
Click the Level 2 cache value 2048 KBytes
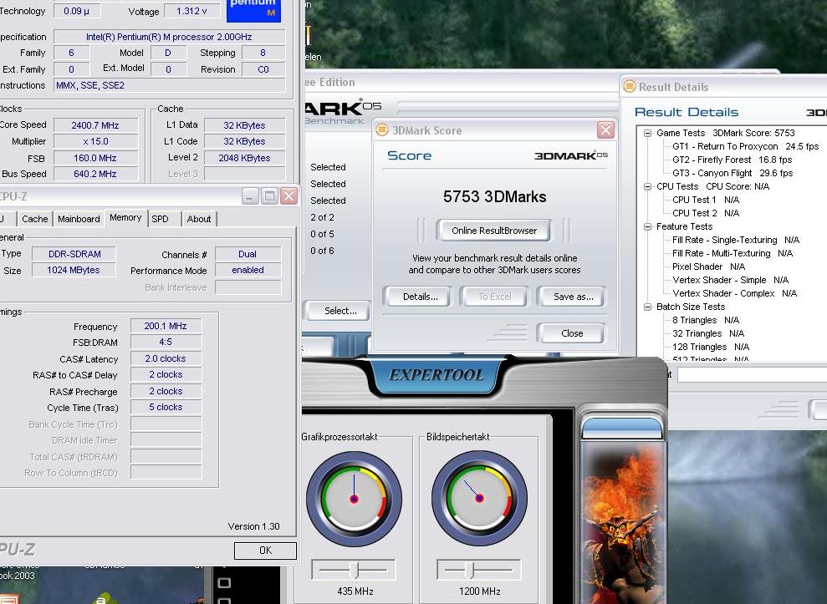tap(244, 158)
